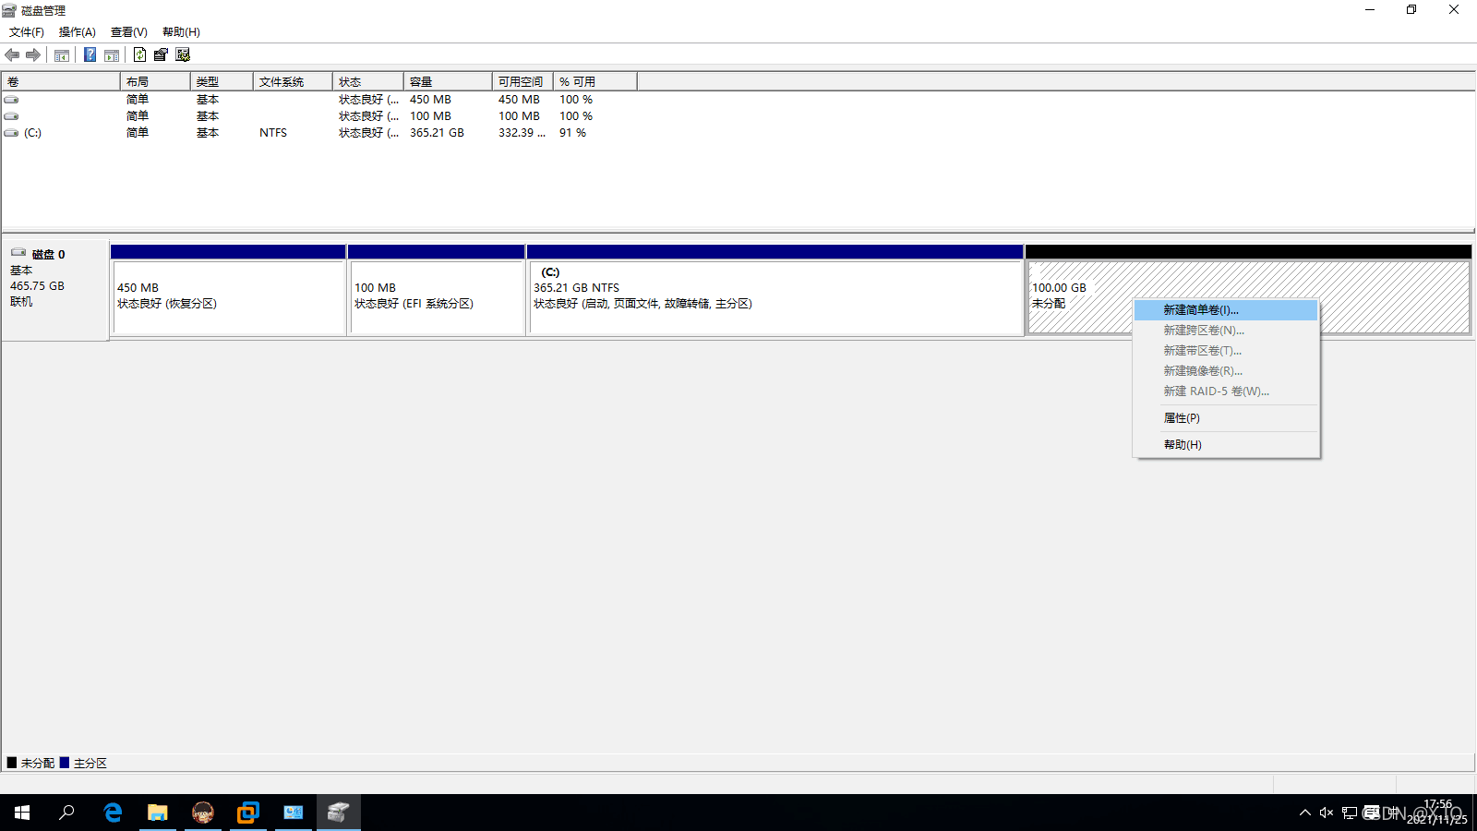Click the disk settings wizard toolbar icon

pos(183,55)
